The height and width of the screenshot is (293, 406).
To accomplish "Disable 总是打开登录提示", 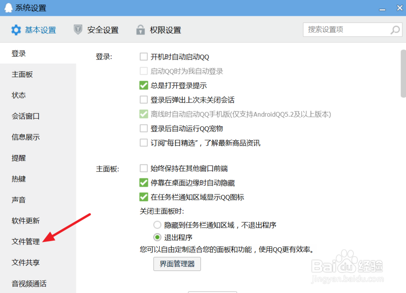I will coord(144,86).
